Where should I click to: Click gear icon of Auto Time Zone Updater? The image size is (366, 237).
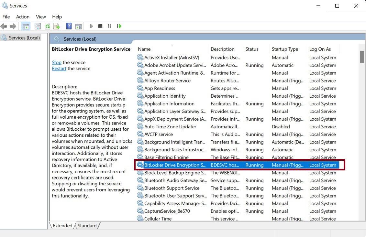(x=140, y=126)
